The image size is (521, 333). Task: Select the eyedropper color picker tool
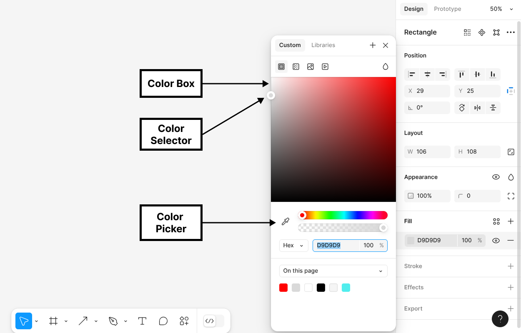click(x=286, y=221)
